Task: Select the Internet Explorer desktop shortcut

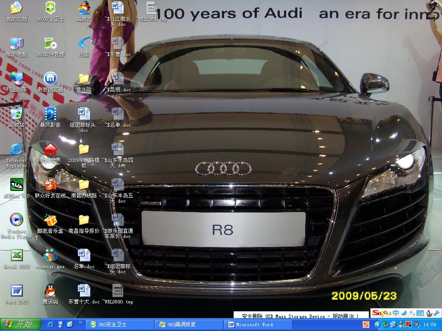Action: 17,155
